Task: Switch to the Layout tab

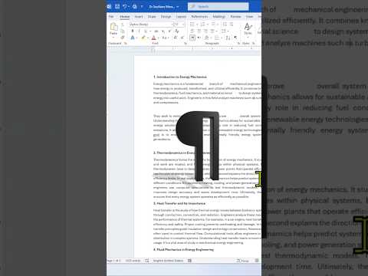Action: click(x=181, y=17)
